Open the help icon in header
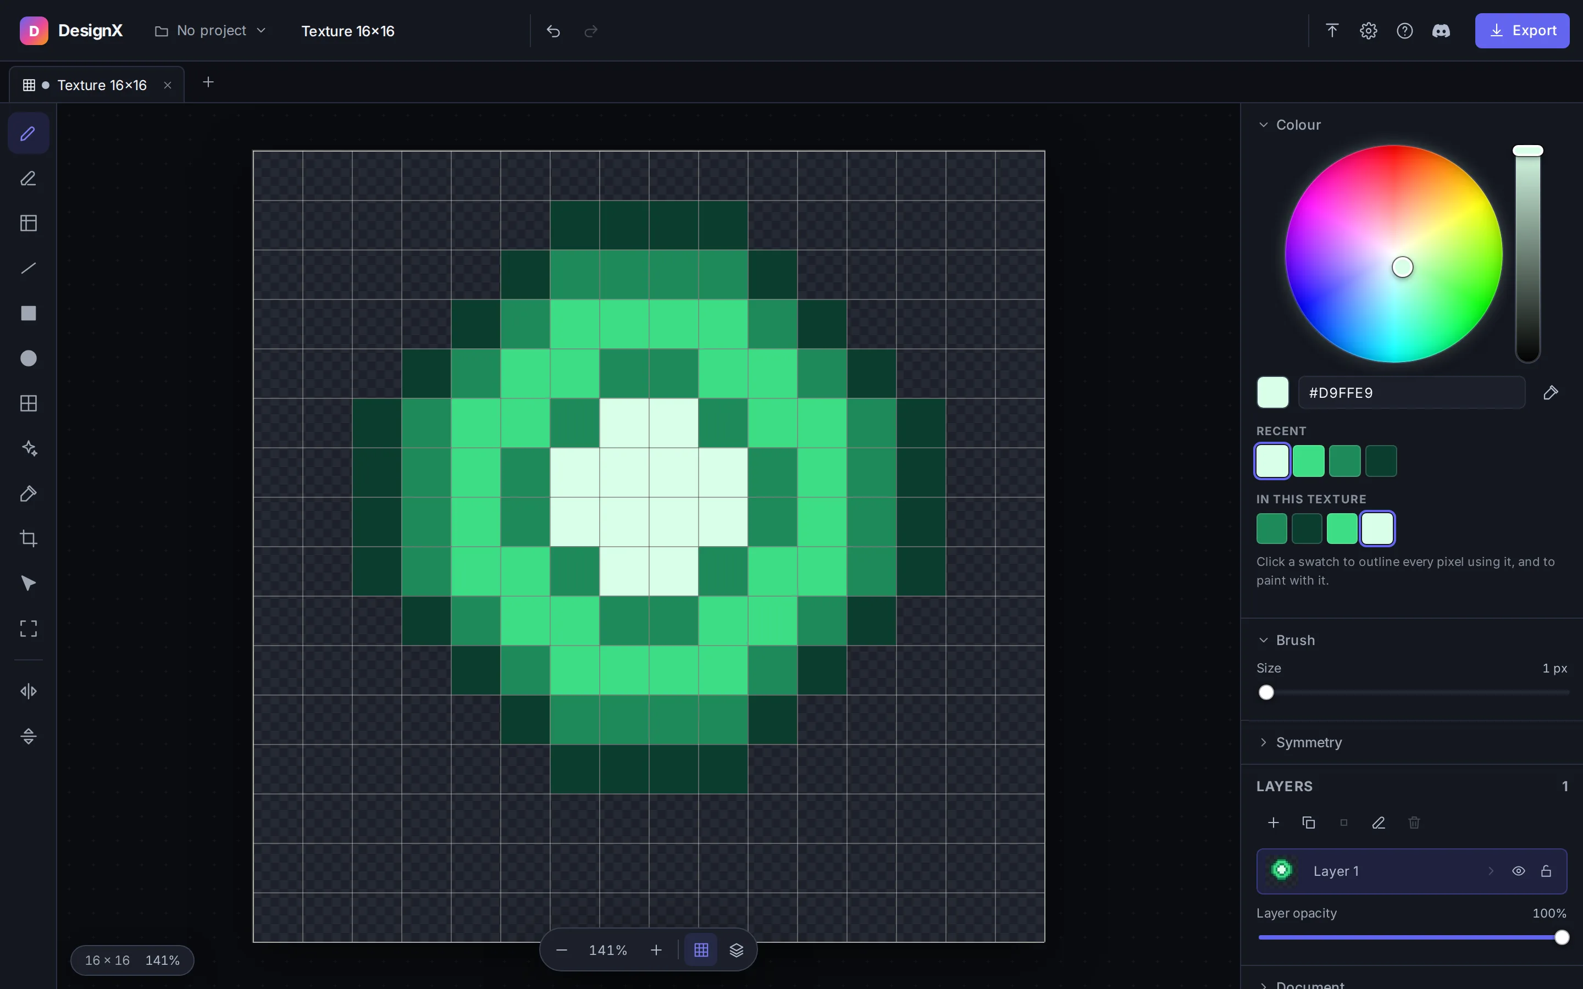Image resolution: width=1583 pixels, height=989 pixels. coord(1404,31)
